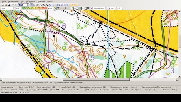Adjust the 9,0 route width spinner
Viewport: 181px width, 102px height.
click(76, 8)
